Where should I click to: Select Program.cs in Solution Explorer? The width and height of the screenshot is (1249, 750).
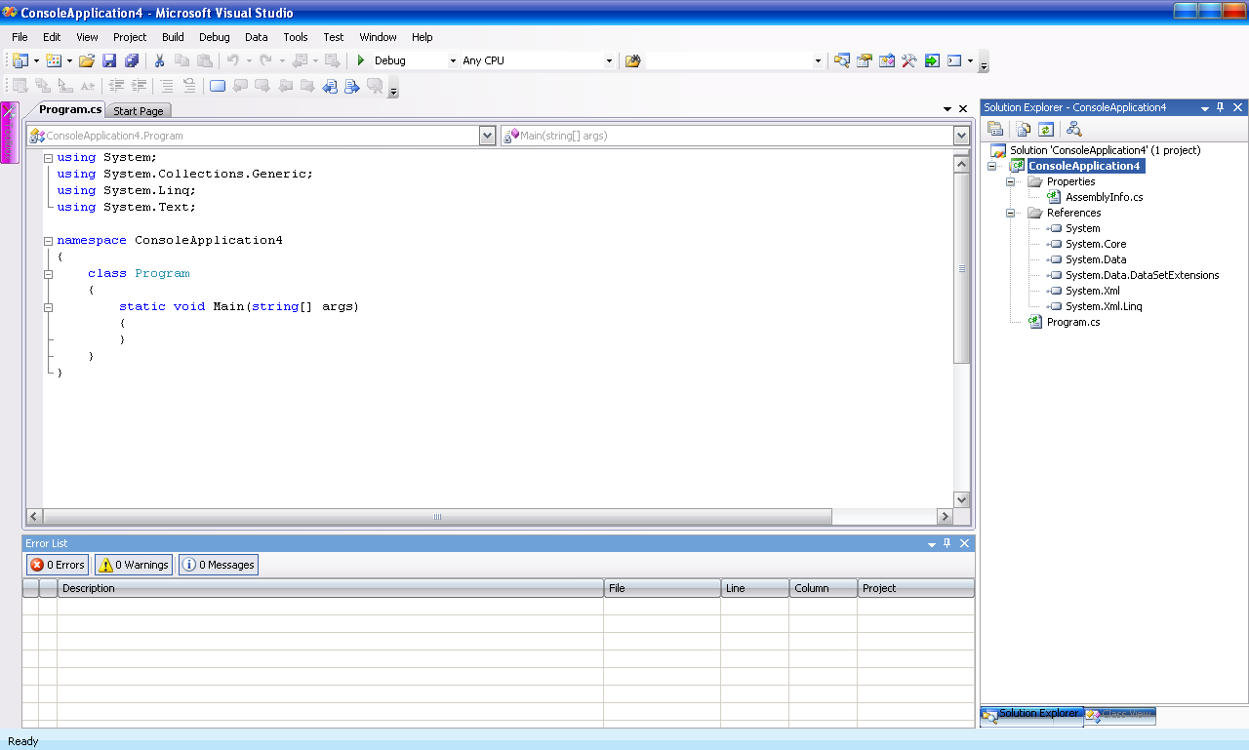tap(1073, 322)
